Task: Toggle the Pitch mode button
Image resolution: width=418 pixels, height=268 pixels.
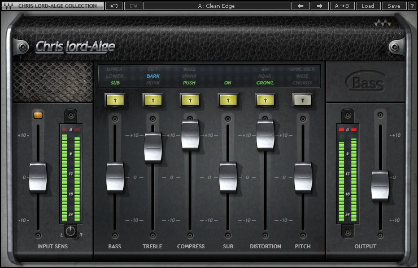Action: click(302, 100)
